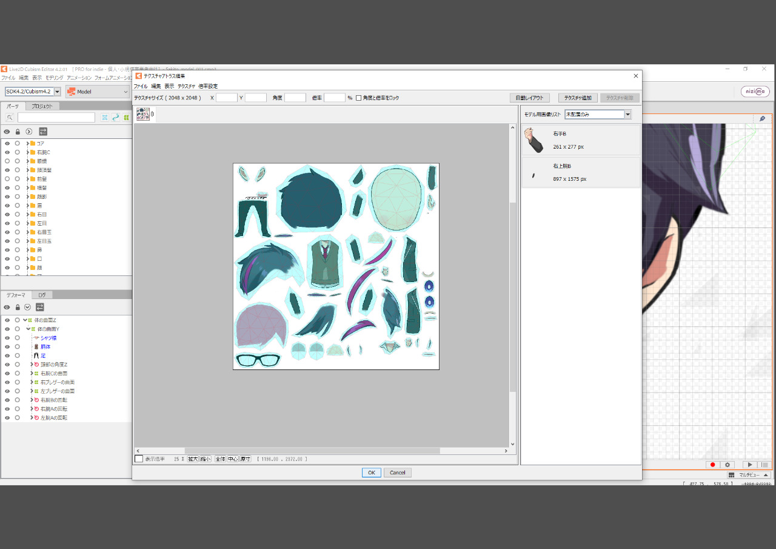The width and height of the screenshot is (776, 549).
Task: Click the circled arrow expand-all icon in parts panel
Action: point(28,132)
